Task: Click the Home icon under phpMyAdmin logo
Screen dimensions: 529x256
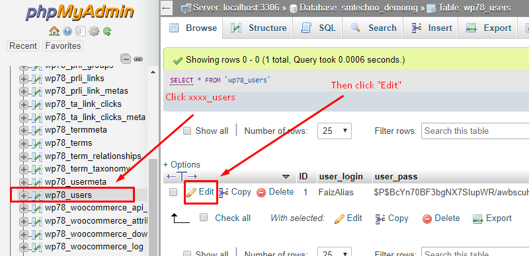Action: coord(54,31)
